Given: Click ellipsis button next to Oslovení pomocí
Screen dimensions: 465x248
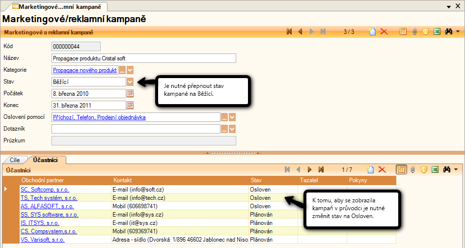Looking at the screenshot, I should [x=224, y=117].
